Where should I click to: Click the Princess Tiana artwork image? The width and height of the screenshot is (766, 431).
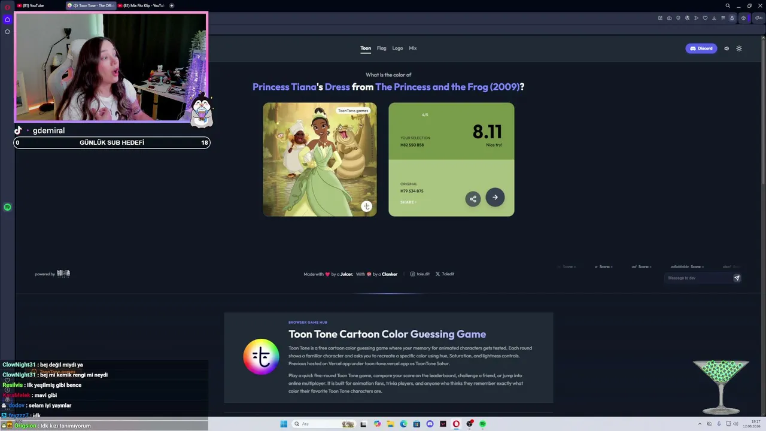pos(320,159)
